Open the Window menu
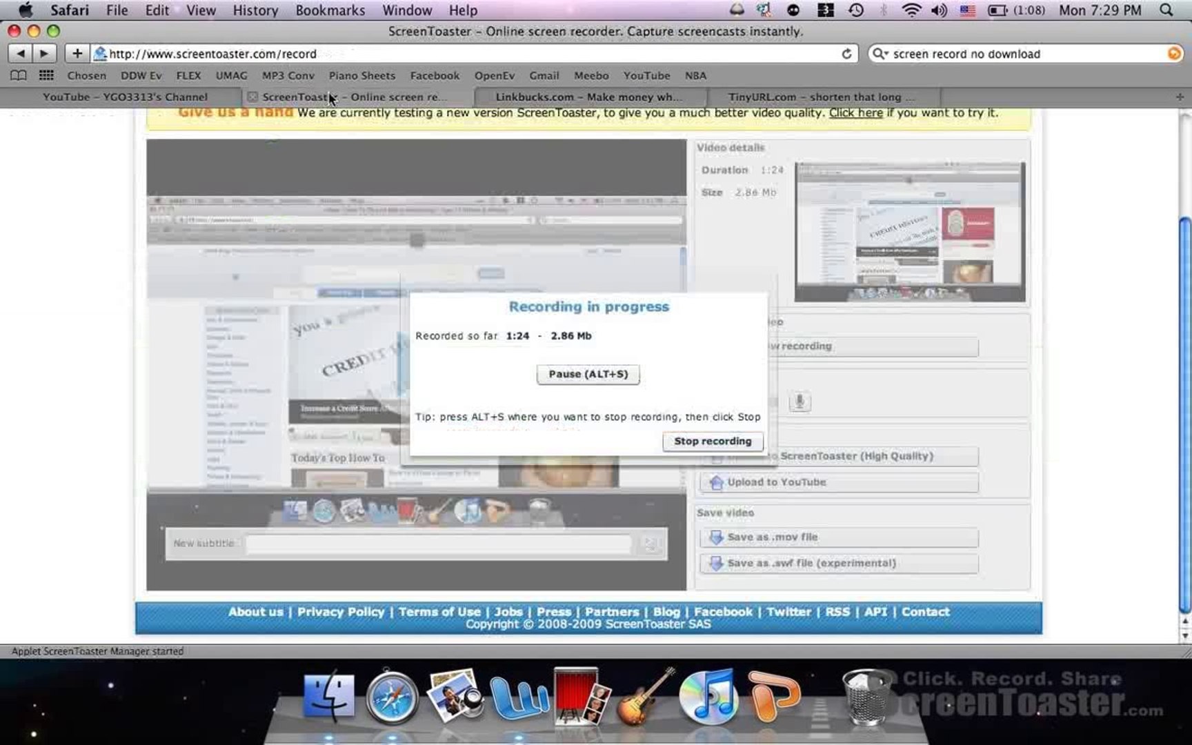This screenshot has width=1192, height=745. 407,10
